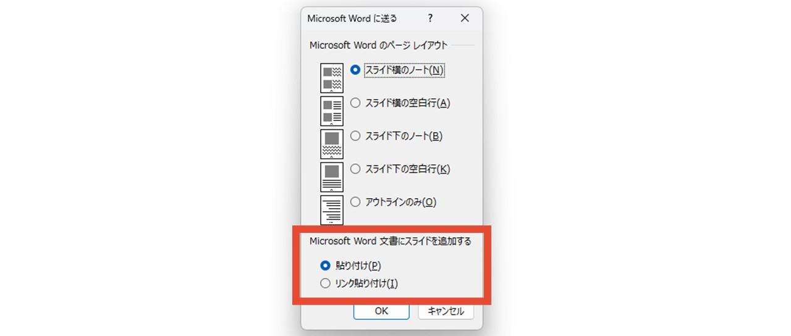
Task: Click the notes-below-slides layout icon
Action: 332,144
